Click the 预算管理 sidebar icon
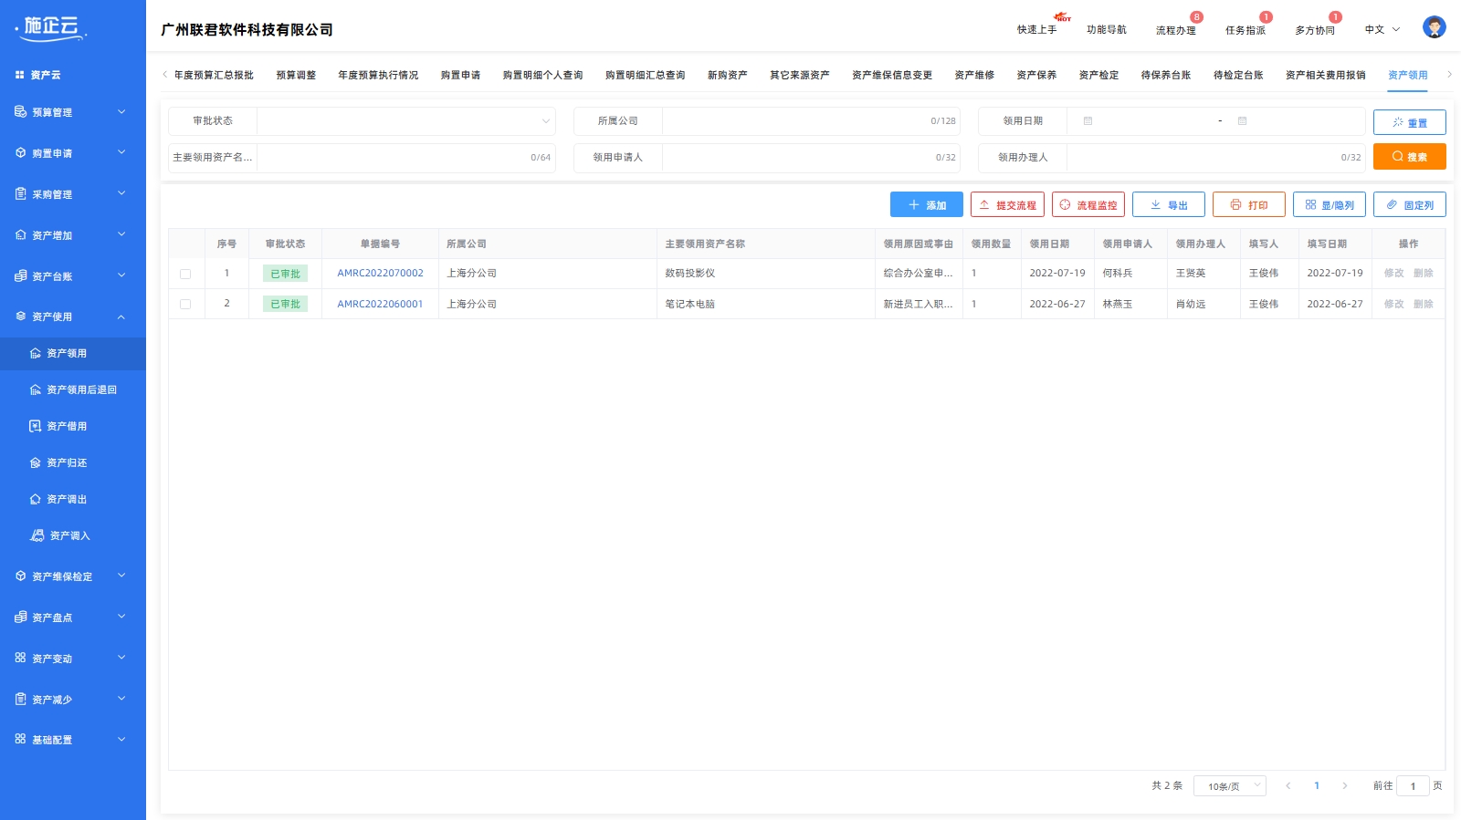 point(20,111)
